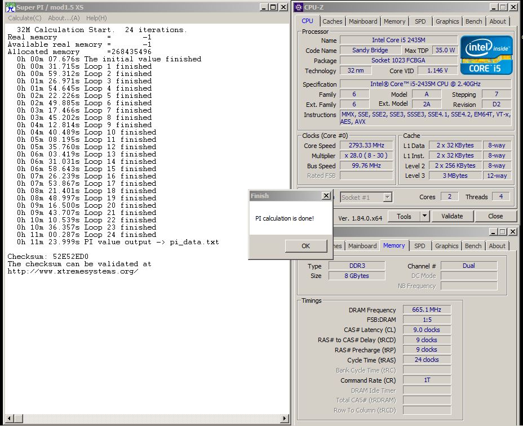
Task: Minimize the Super PI window
Action: pyautogui.click(x=264, y=7)
